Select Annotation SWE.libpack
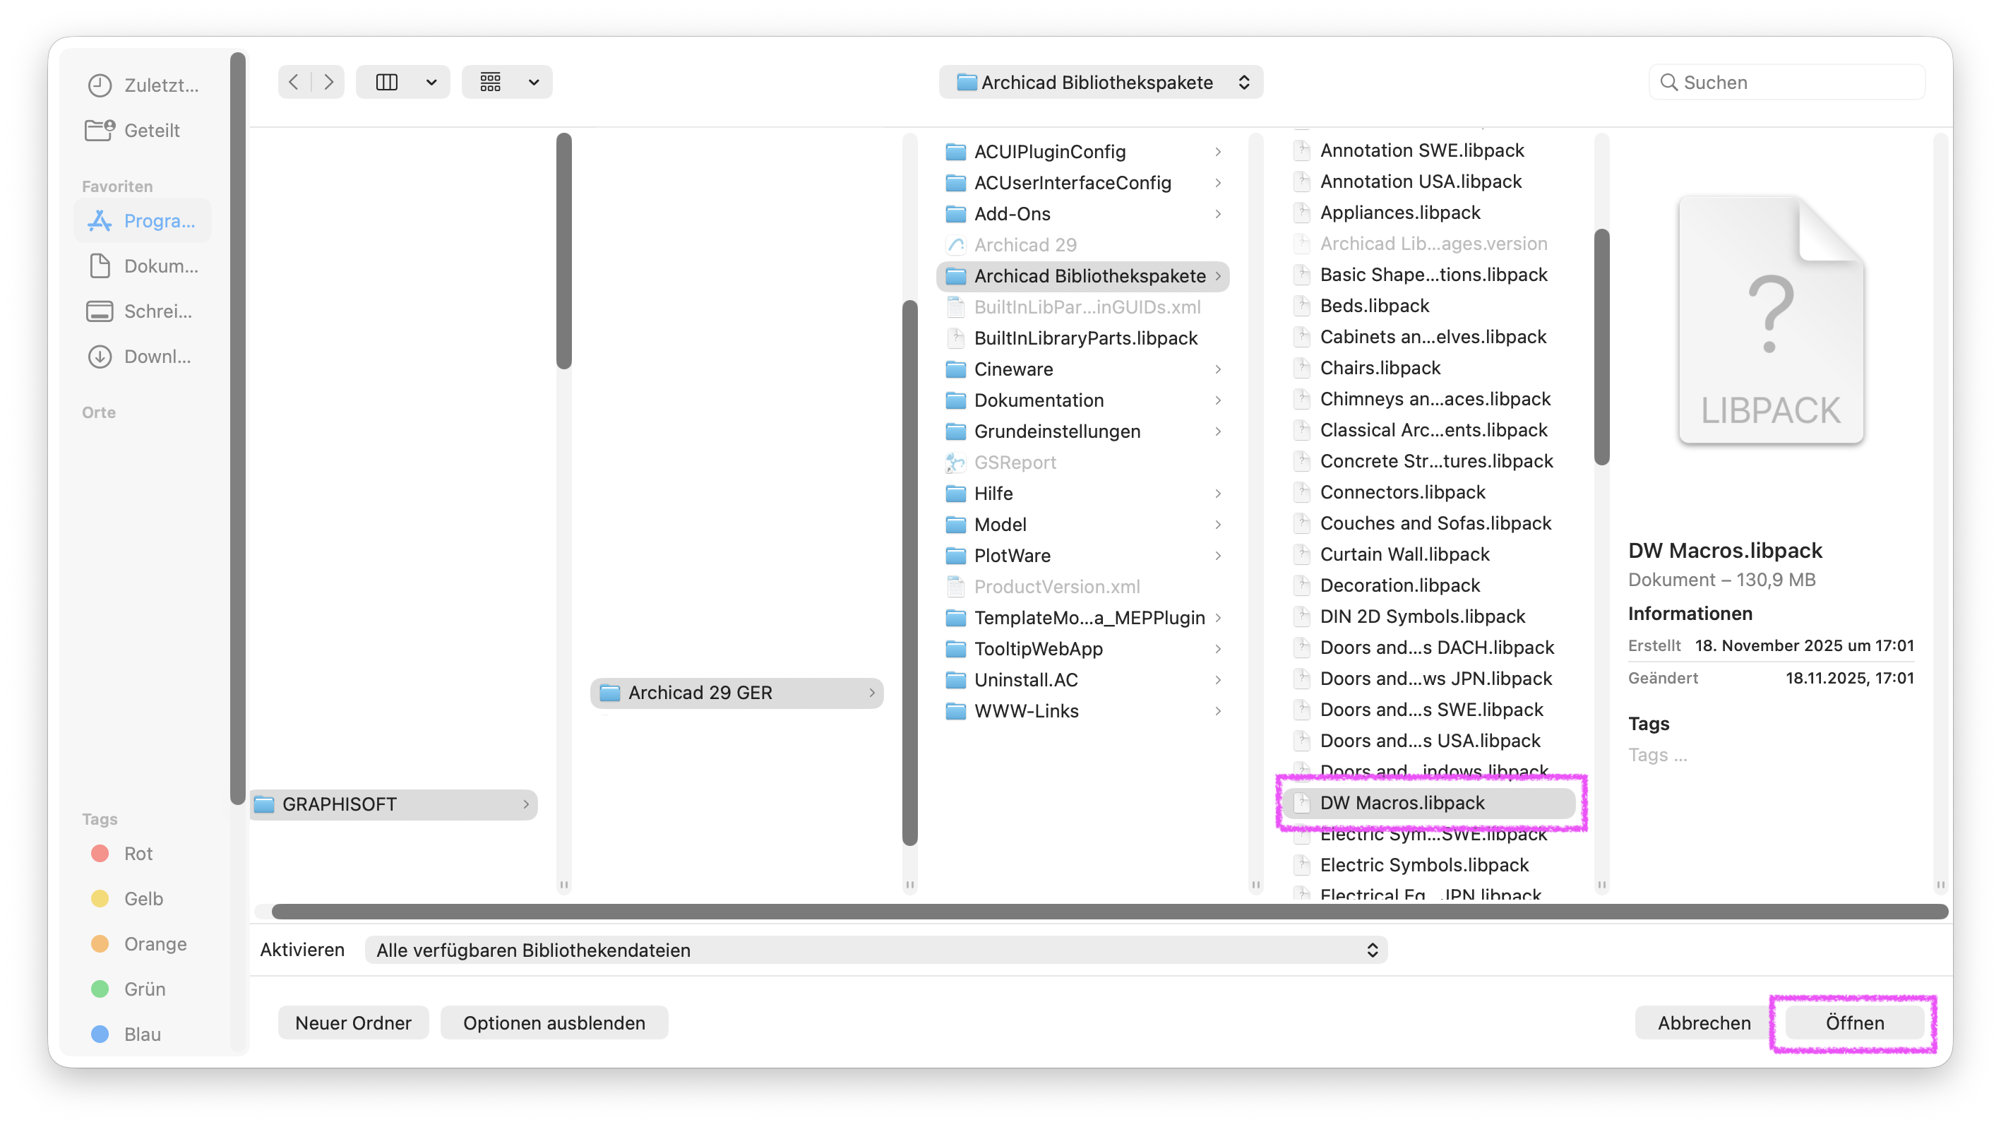 (x=1429, y=150)
